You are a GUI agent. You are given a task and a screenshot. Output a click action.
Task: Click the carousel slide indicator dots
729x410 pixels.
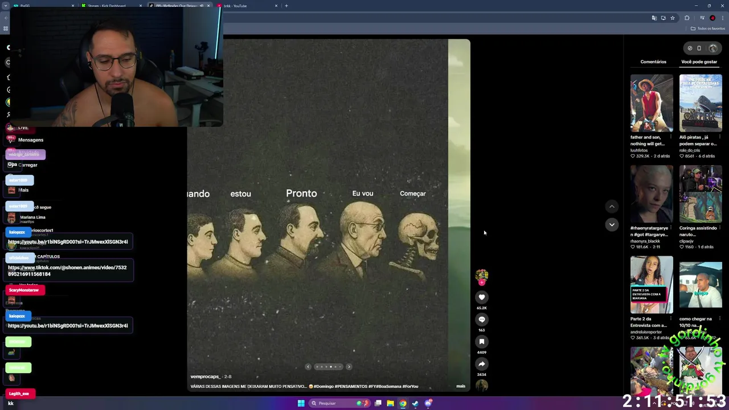[x=329, y=367]
